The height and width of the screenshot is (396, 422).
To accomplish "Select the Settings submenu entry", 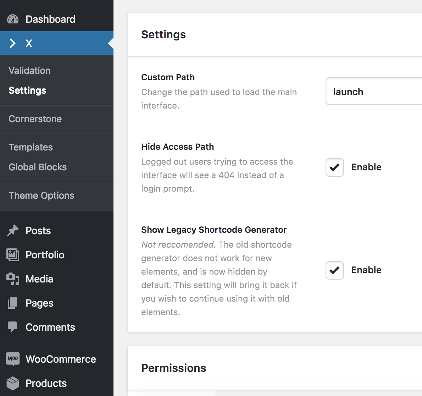I will [x=28, y=90].
